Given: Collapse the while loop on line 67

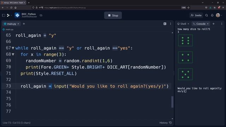Looking at the screenshot, I should click(x=13, y=48).
